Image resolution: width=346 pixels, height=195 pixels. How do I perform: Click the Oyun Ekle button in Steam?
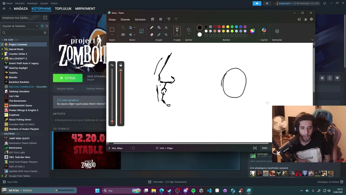click(x=10, y=182)
